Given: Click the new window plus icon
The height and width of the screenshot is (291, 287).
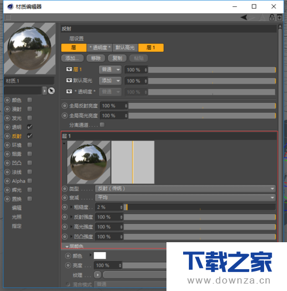Looking at the screenshot, I should pos(280,17).
